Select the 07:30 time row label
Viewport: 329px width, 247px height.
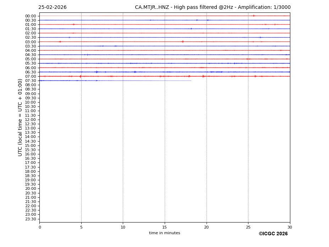tap(30, 81)
